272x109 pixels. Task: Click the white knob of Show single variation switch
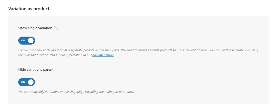click(x=31, y=41)
